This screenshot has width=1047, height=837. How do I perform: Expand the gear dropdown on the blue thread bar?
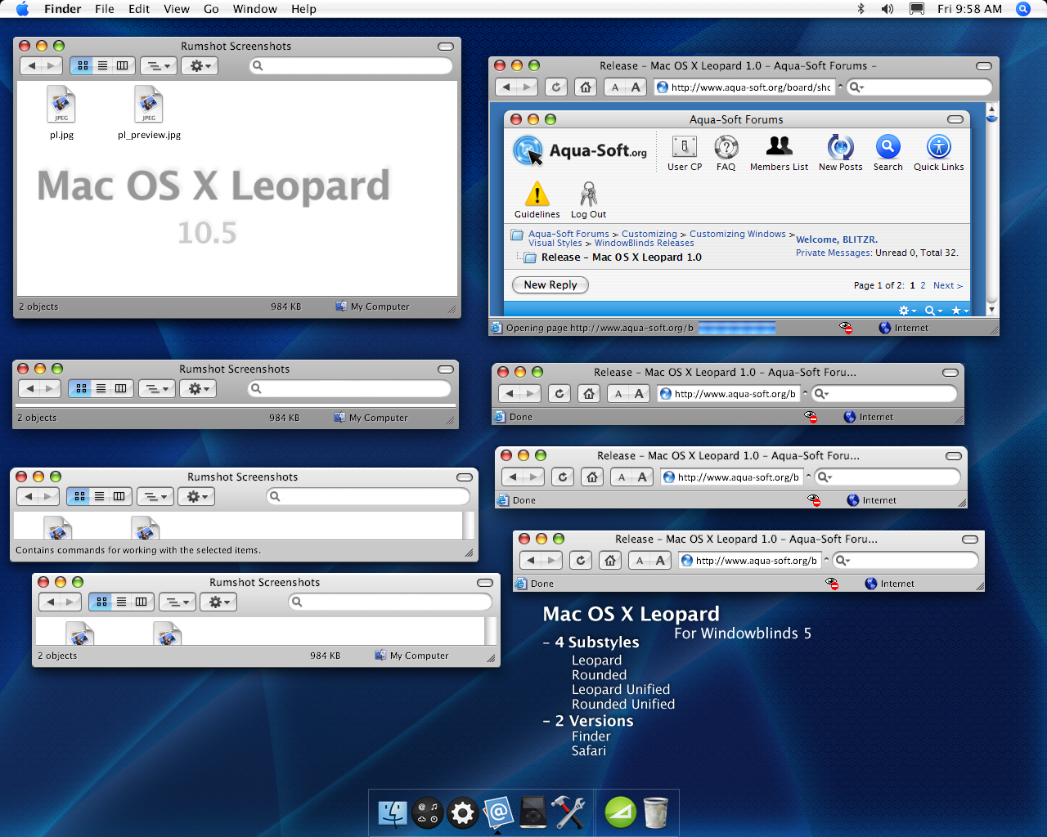tap(908, 311)
